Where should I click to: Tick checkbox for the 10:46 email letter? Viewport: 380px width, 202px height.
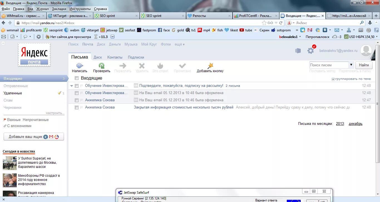pyautogui.click(x=77, y=100)
